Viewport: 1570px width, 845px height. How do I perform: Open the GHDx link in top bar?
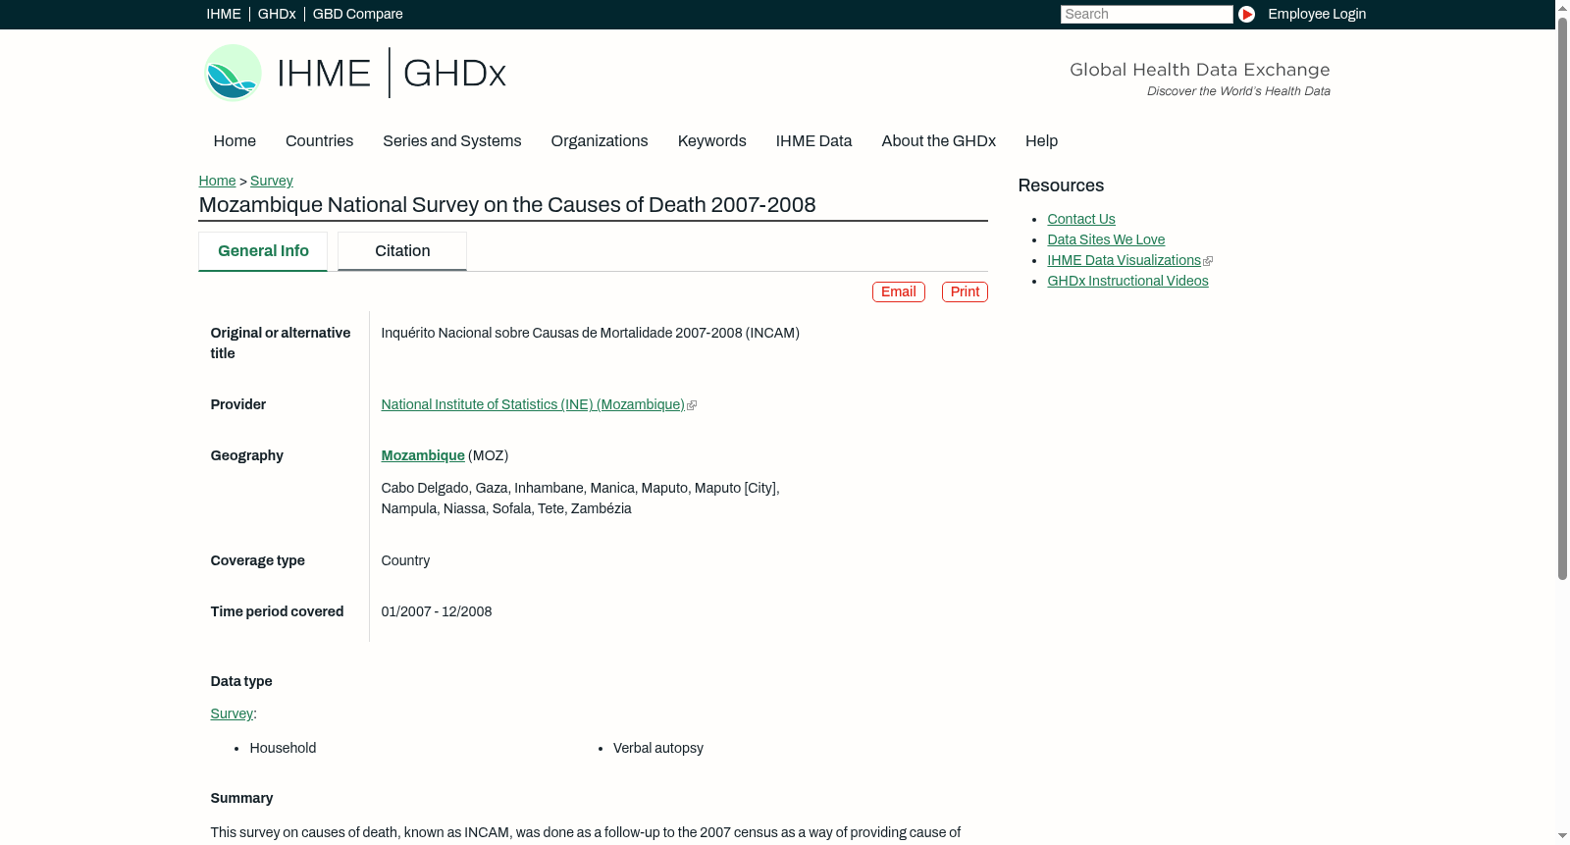pos(277,14)
